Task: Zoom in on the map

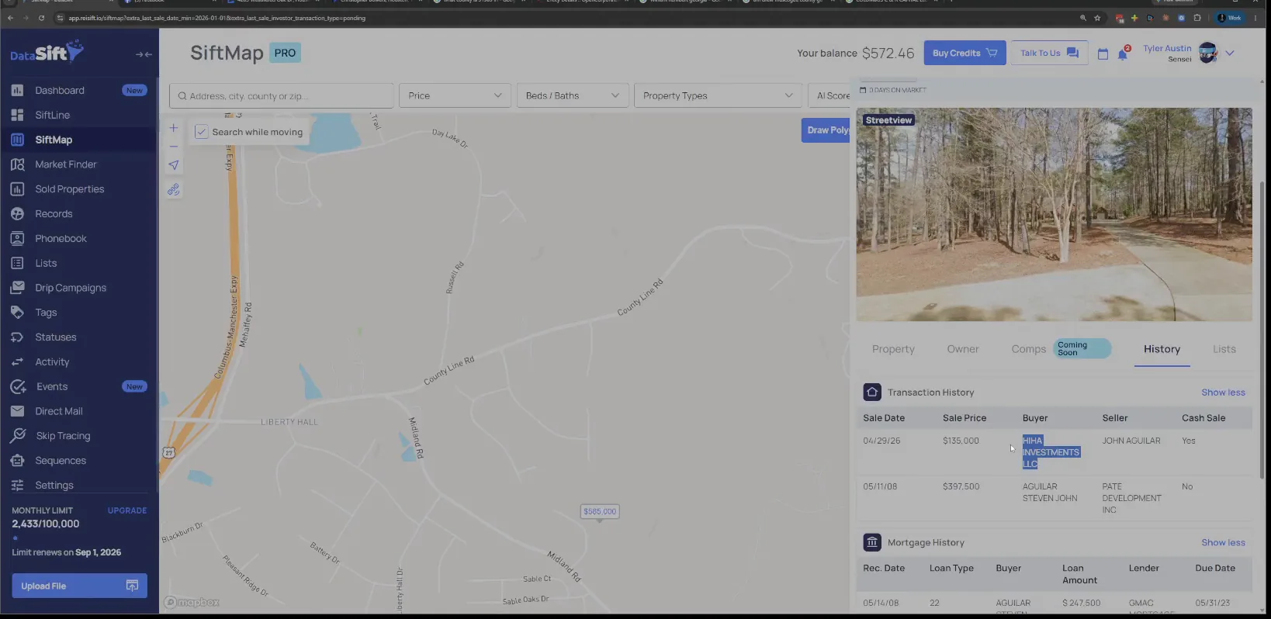Action: [174, 128]
